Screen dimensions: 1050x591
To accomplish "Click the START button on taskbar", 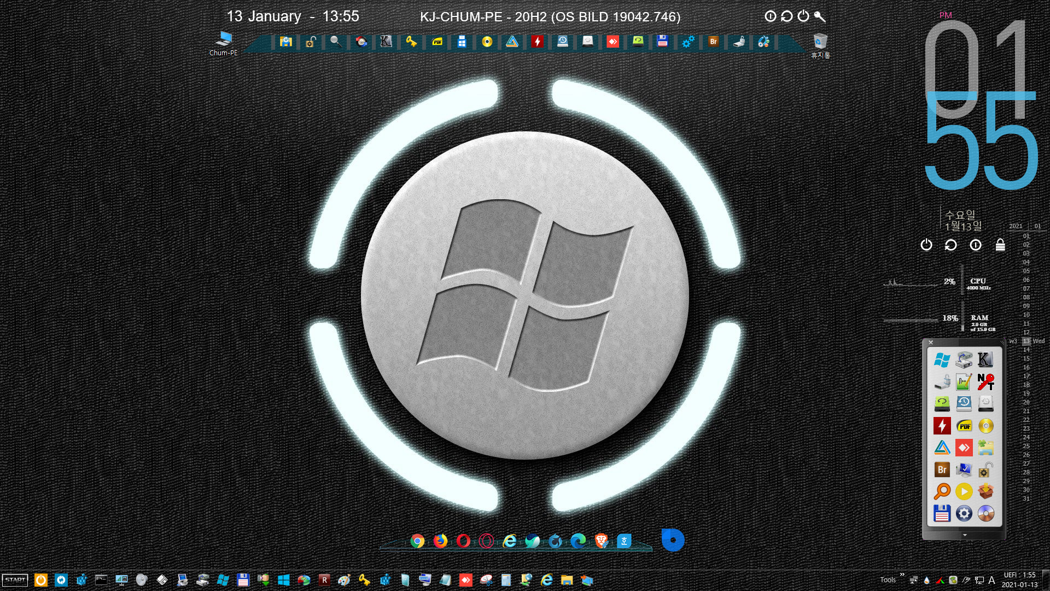I will tap(15, 580).
